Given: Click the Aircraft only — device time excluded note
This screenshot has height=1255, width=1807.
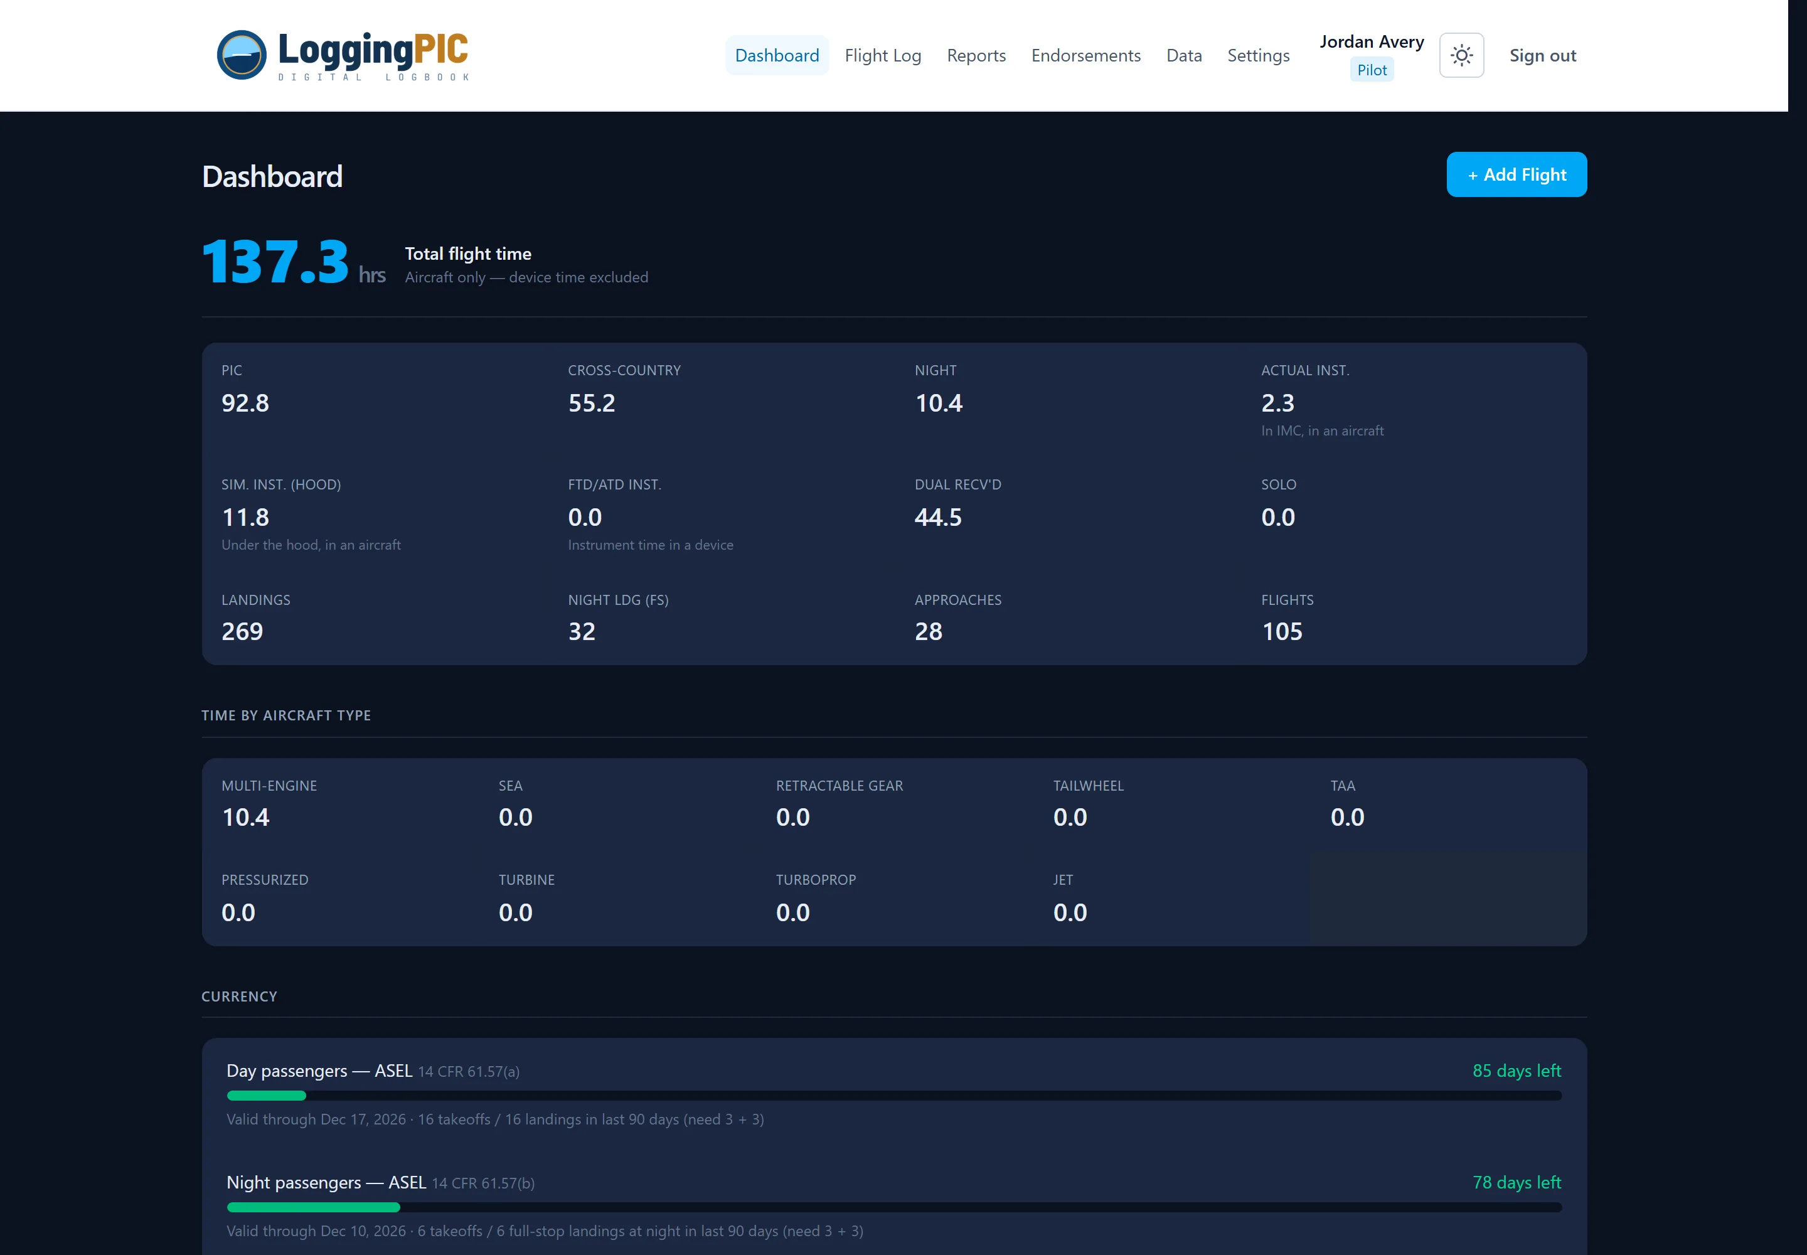Looking at the screenshot, I should pos(526,277).
